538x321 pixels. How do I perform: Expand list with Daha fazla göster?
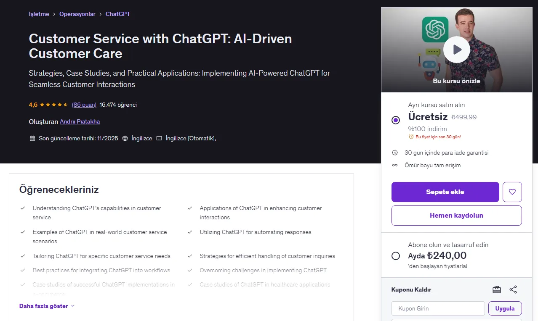click(47, 306)
